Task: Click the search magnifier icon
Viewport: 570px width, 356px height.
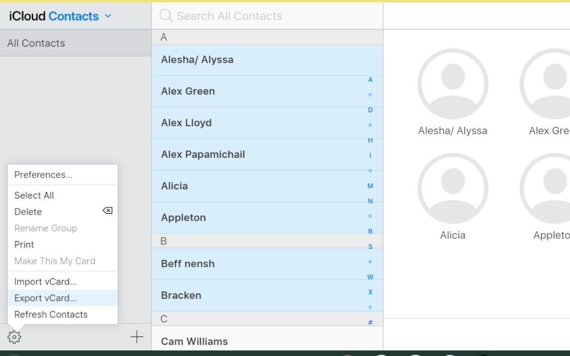Action: 166,16
